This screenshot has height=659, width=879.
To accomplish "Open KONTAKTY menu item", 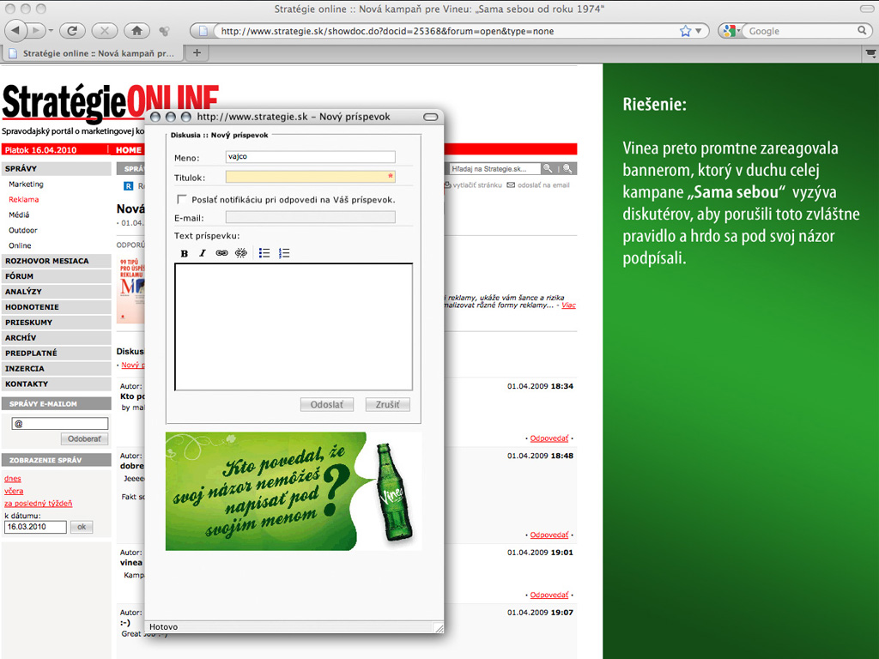I will (57, 384).
